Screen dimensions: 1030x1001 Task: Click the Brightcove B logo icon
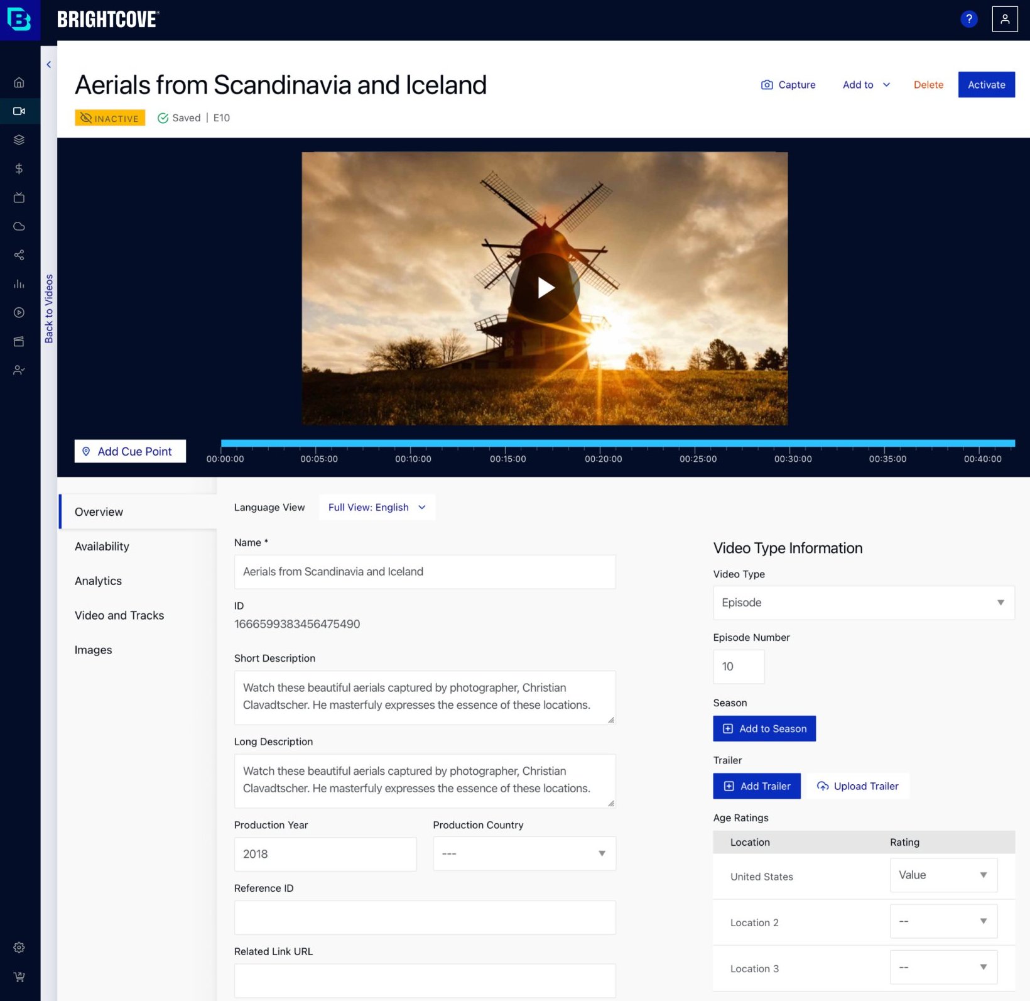click(19, 19)
